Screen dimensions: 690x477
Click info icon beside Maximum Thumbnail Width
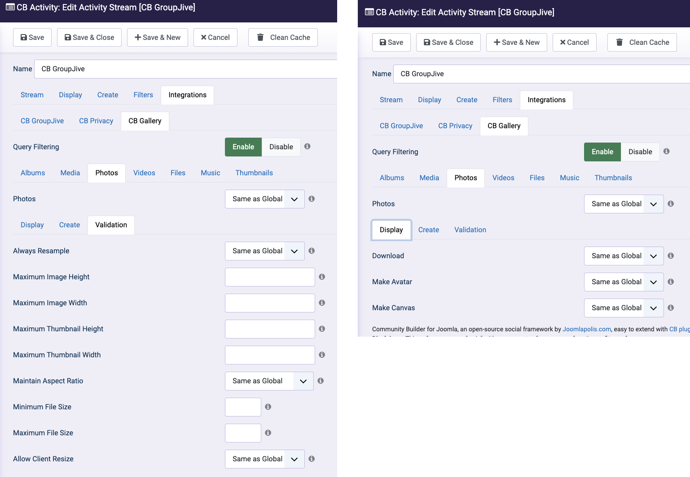click(x=322, y=355)
